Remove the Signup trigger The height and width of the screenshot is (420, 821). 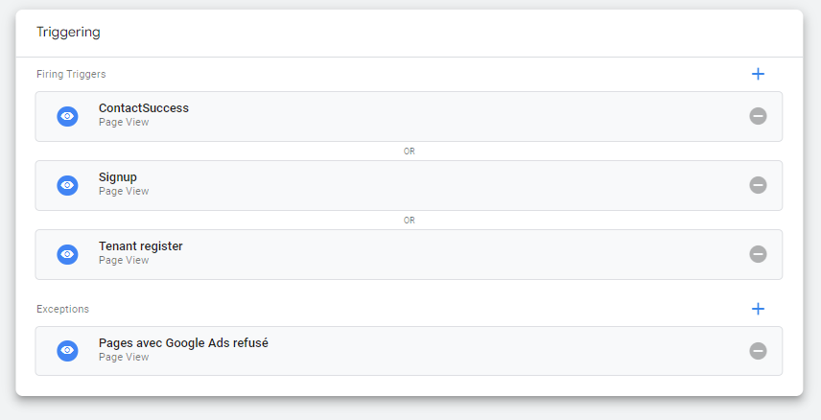758,185
